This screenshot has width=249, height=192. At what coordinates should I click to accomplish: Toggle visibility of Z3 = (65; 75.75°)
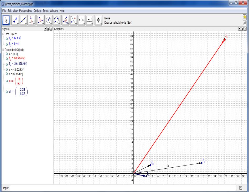pos(7,59)
